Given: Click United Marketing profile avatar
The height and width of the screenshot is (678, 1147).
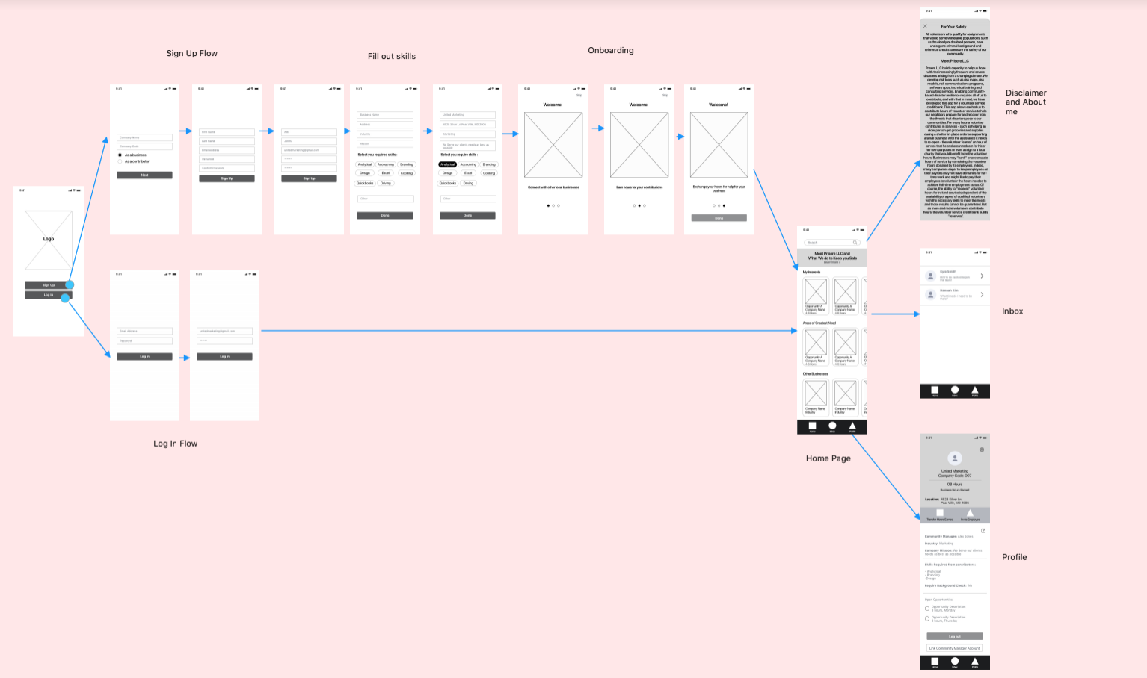Looking at the screenshot, I should (x=954, y=458).
